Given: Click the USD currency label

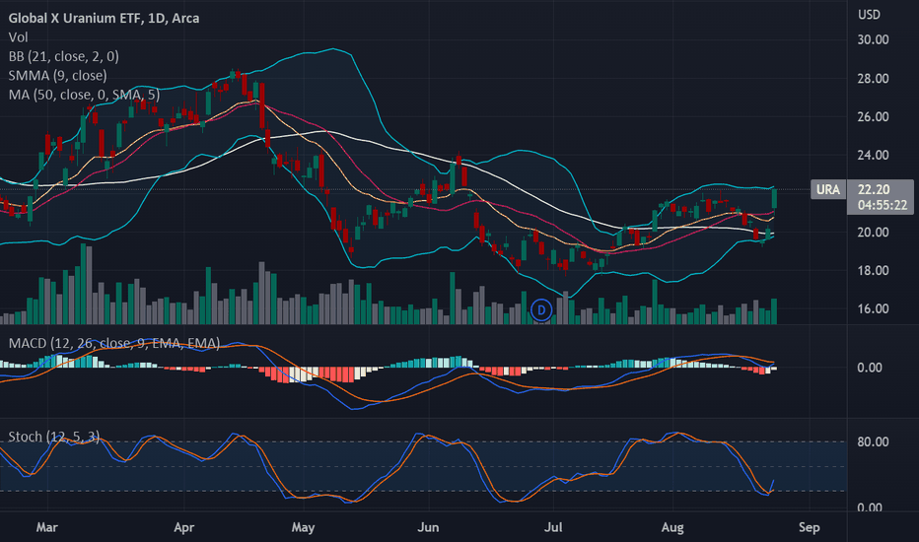Looking at the screenshot, I should [x=869, y=15].
